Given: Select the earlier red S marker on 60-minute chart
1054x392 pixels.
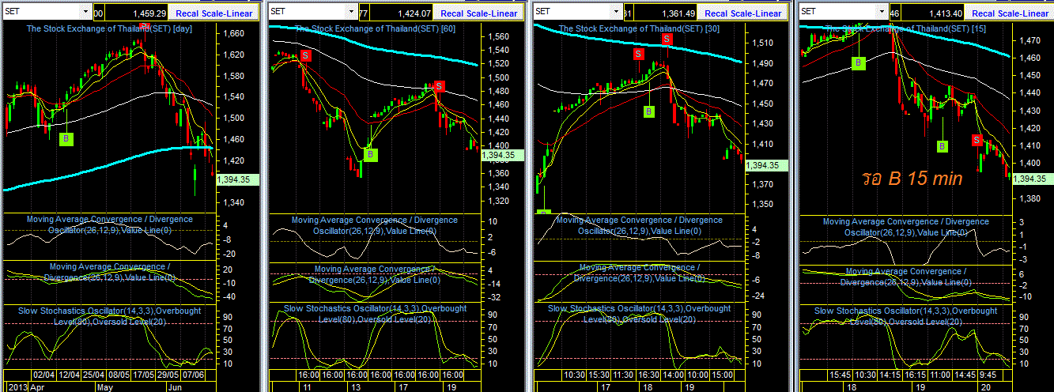Looking at the screenshot, I should coord(305,55).
